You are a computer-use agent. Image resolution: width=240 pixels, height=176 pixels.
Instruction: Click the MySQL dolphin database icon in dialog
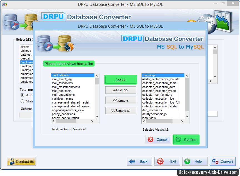pyautogui.click(x=66, y=43)
